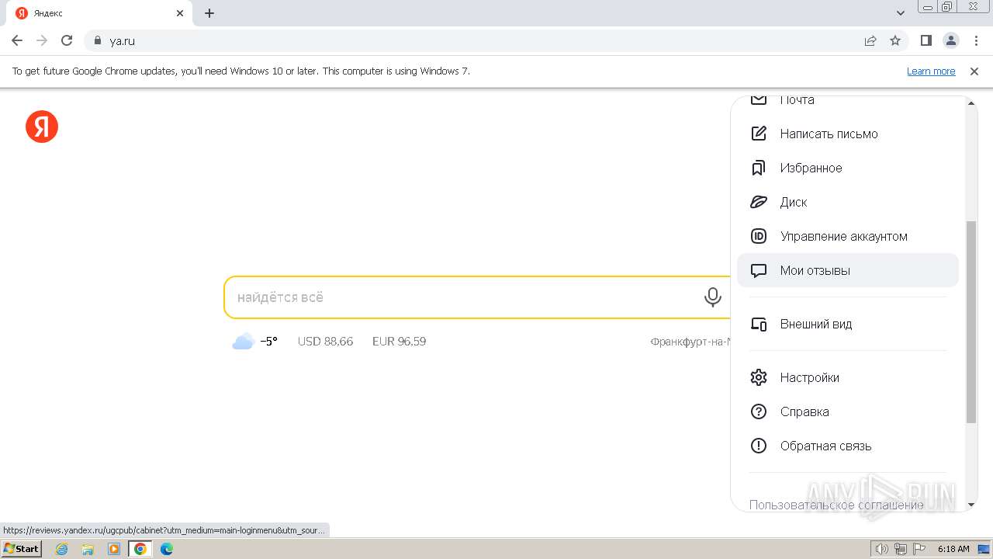Click the USD 88,66 exchange rate
Screen dimensions: 993x559
click(x=325, y=342)
